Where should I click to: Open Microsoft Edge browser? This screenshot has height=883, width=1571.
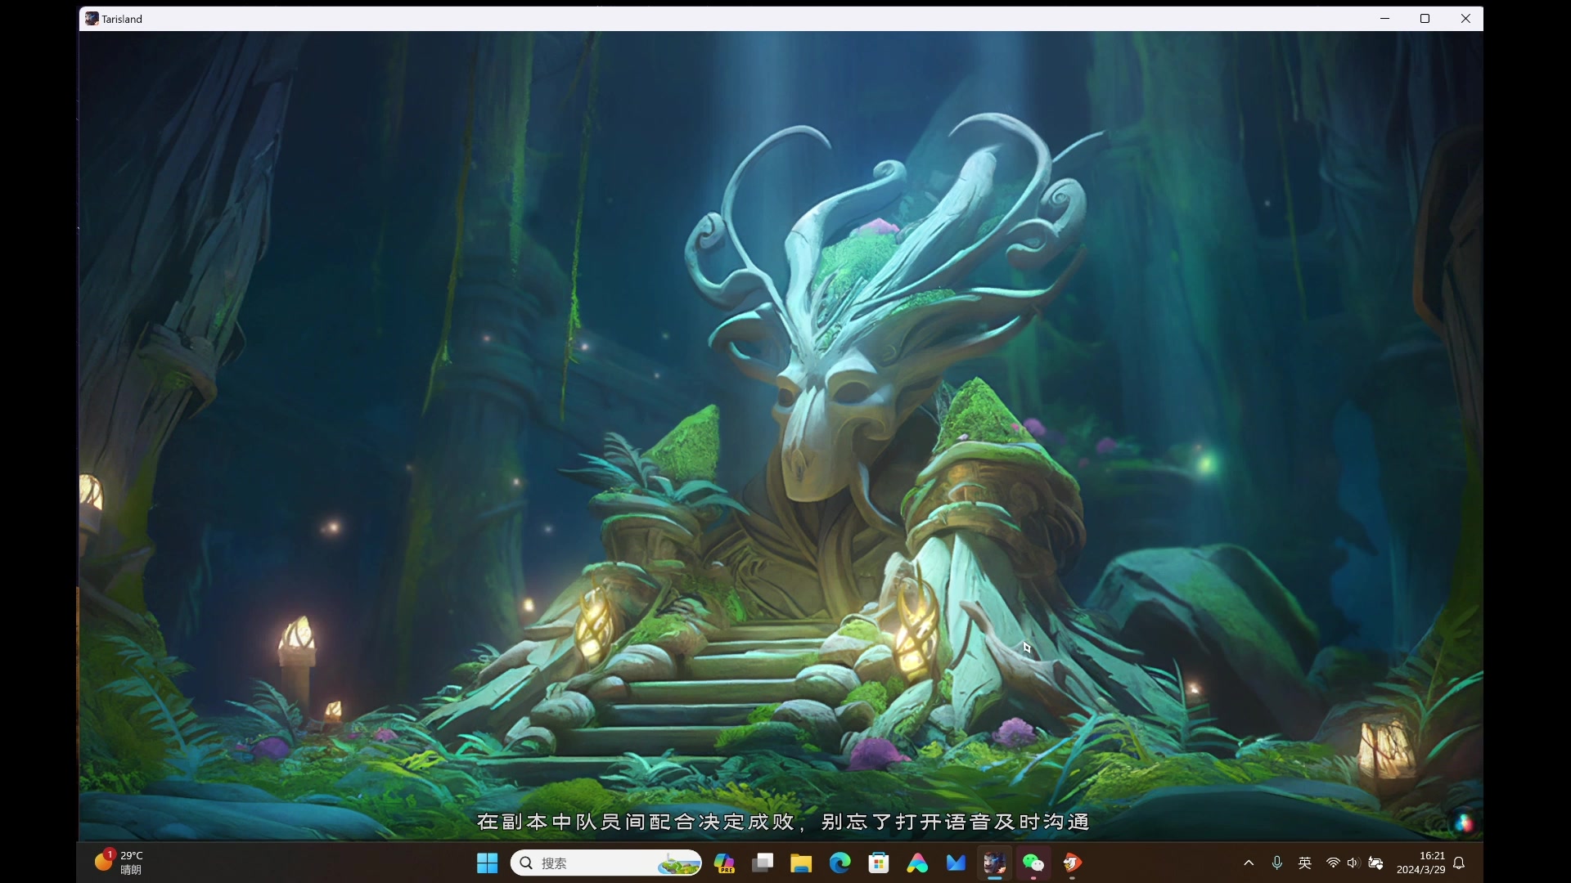pyautogui.click(x=840, y=863)
